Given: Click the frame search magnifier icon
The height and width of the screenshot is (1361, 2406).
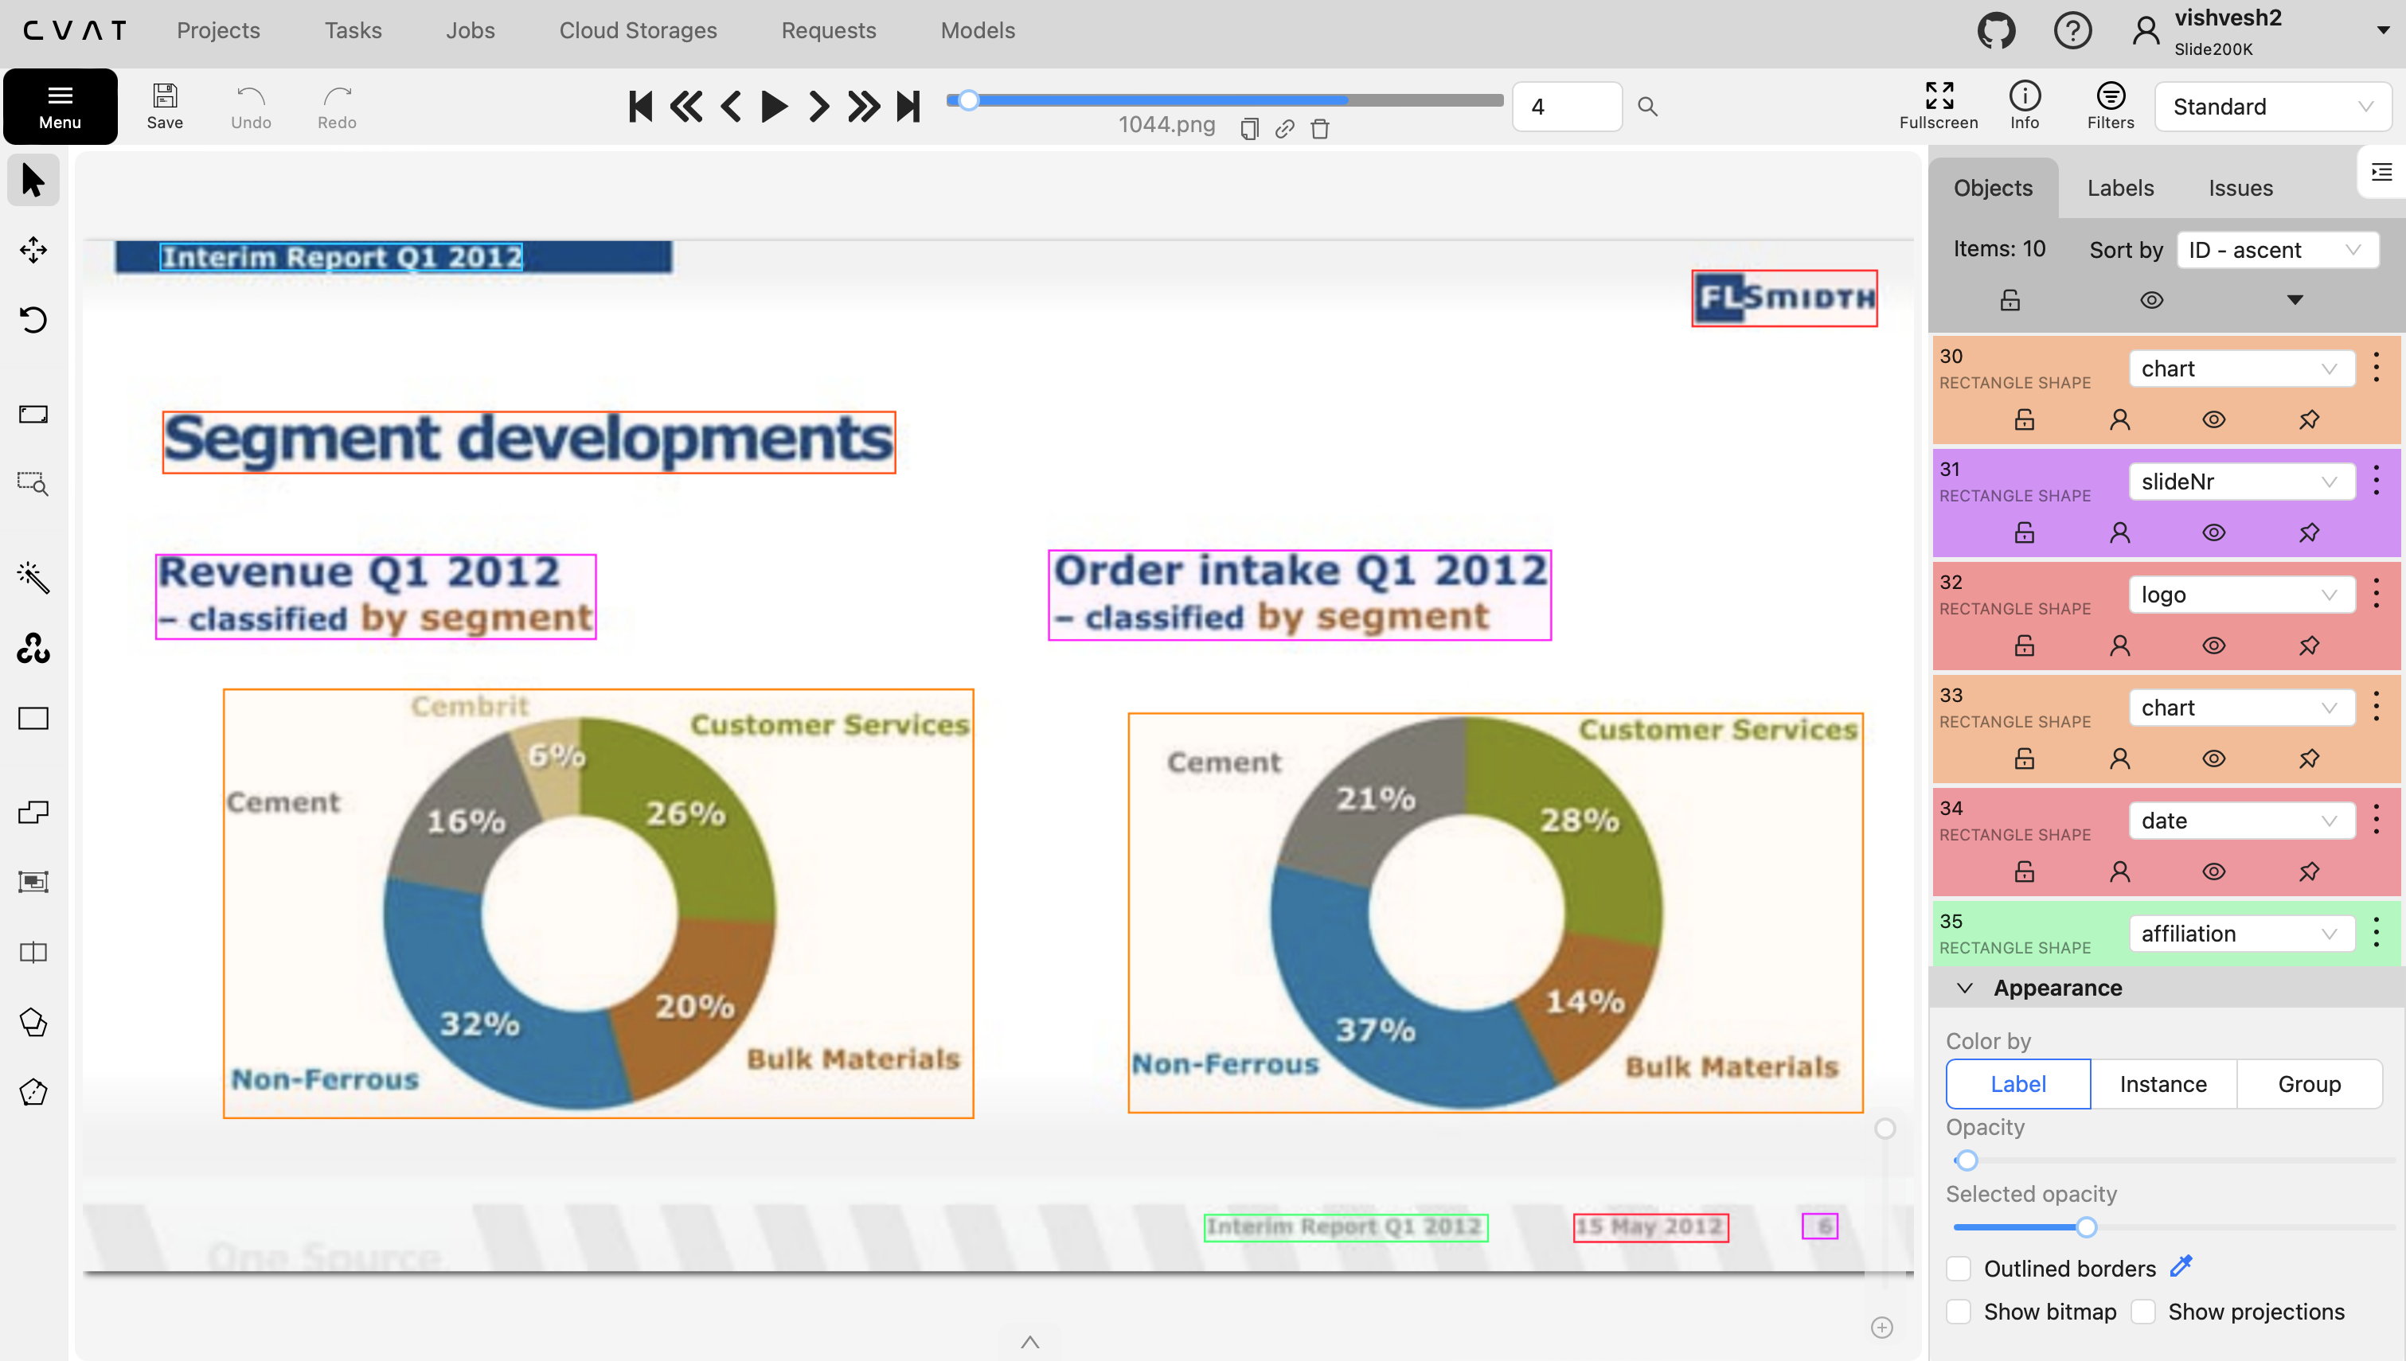Looking at the screenshot, I should tap(1648, 107).
